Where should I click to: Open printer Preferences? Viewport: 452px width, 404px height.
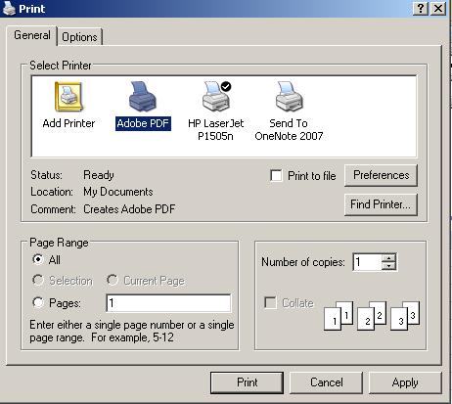[381, 175]
